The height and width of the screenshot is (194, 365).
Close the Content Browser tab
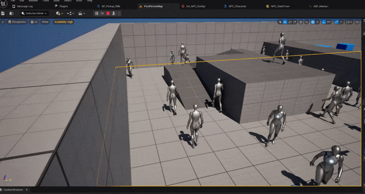click(x=26, y=190)
